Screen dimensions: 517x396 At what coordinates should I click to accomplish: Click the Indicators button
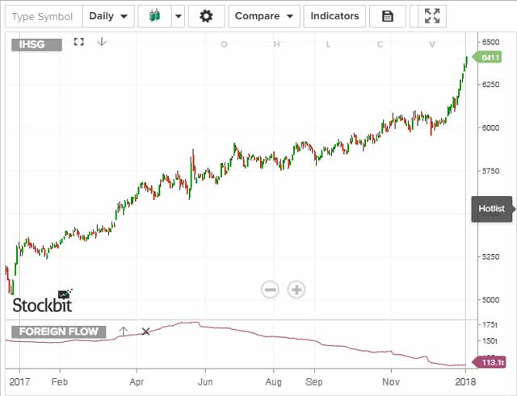[334, 16]
